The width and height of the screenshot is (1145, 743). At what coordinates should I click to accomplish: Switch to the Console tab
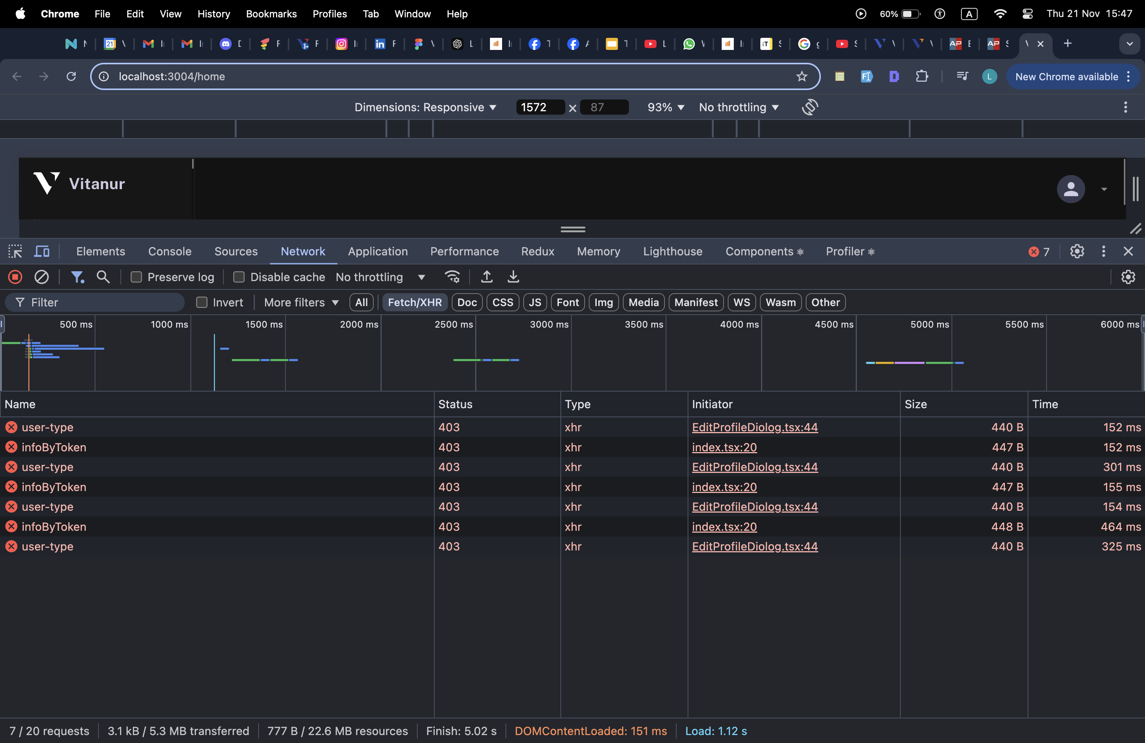[x=169, y=251]
